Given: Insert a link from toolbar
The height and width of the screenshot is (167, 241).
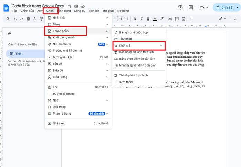Looking at the screenshot, I should tap(170, 19).
